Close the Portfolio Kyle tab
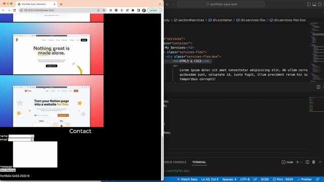Screen dimensions: 324x182 tap(55, 4)
